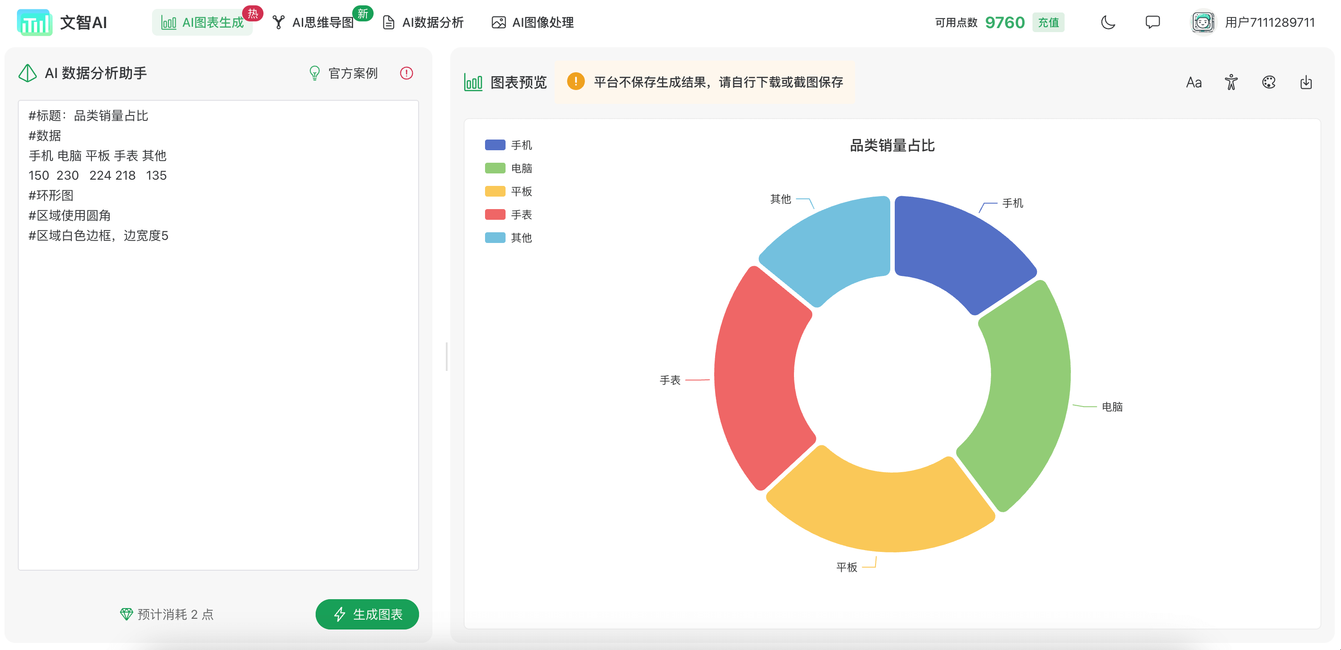Click inside the data prompt text area

218,335
